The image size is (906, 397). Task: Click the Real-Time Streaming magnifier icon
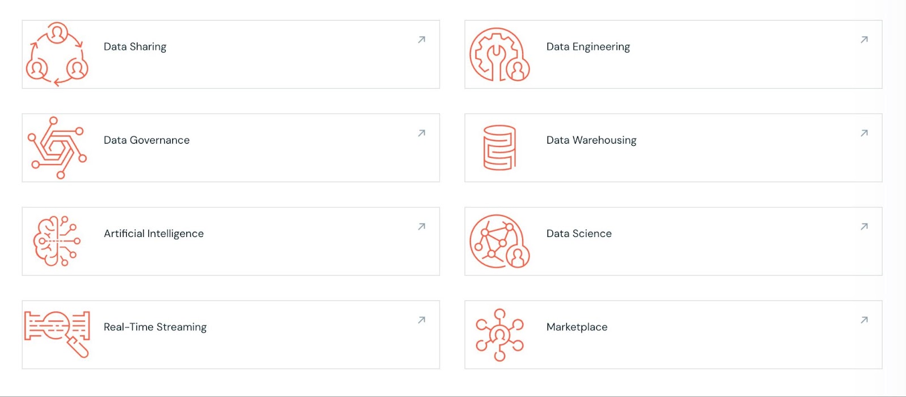57,334
